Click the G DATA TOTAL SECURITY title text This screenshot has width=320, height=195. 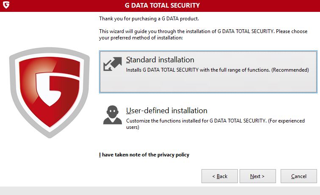click(162, 6)
